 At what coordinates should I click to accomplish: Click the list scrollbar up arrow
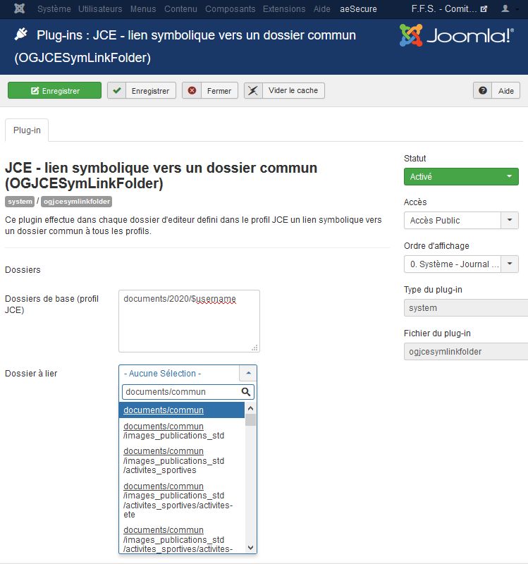click(251, 408)
